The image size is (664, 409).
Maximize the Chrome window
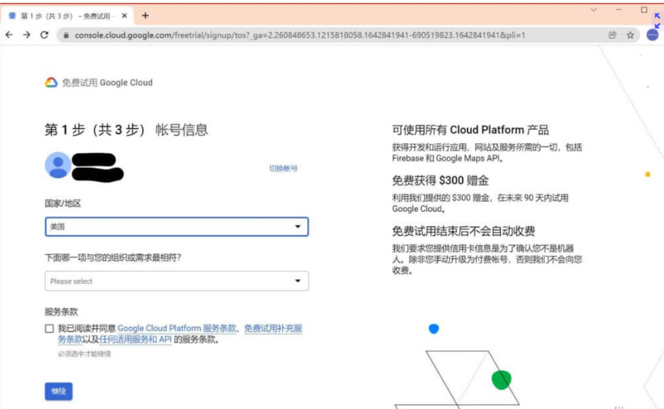click(x=644, y=10)
